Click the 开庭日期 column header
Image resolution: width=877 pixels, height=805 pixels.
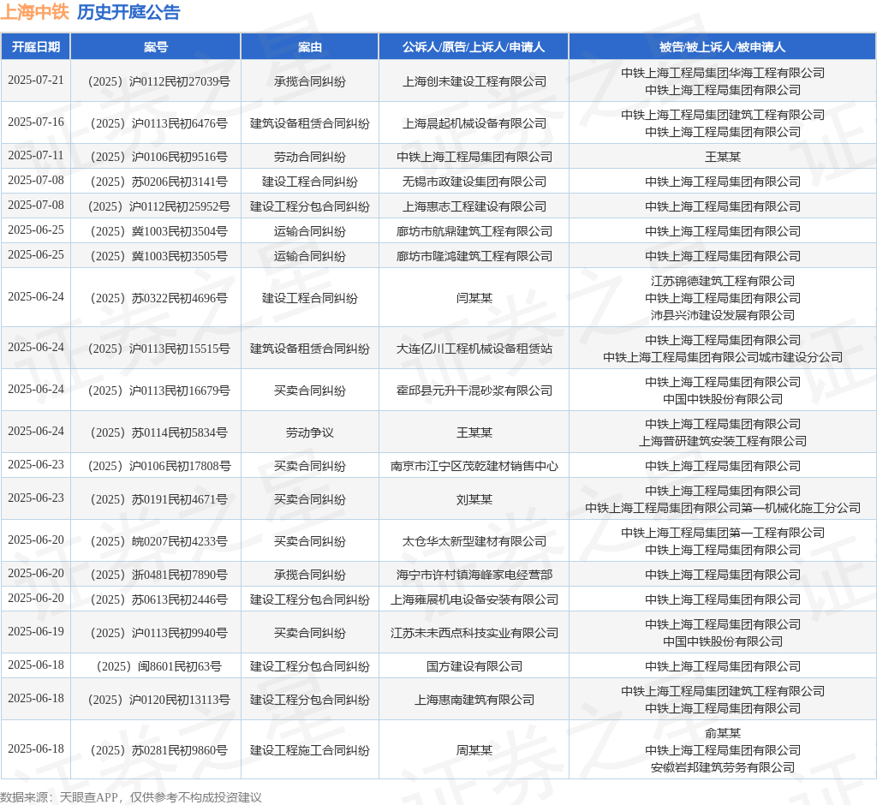[x=36, y=47]
